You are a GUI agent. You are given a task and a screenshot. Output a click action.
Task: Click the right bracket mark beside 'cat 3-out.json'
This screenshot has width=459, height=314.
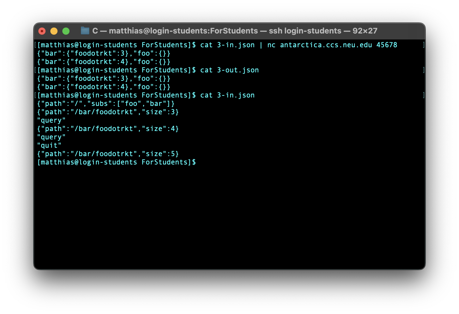(x=423, y=70)
